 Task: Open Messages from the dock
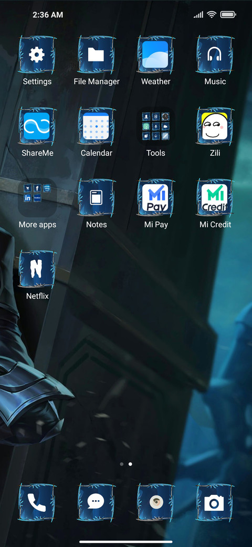pyautogui.click(x=97, y=503)
